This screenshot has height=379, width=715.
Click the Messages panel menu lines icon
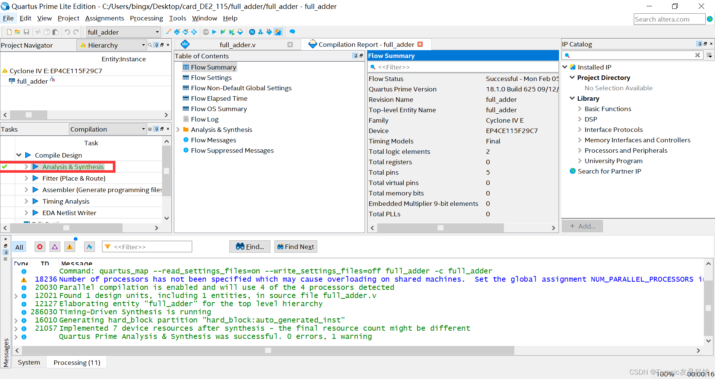pos(5,259)
